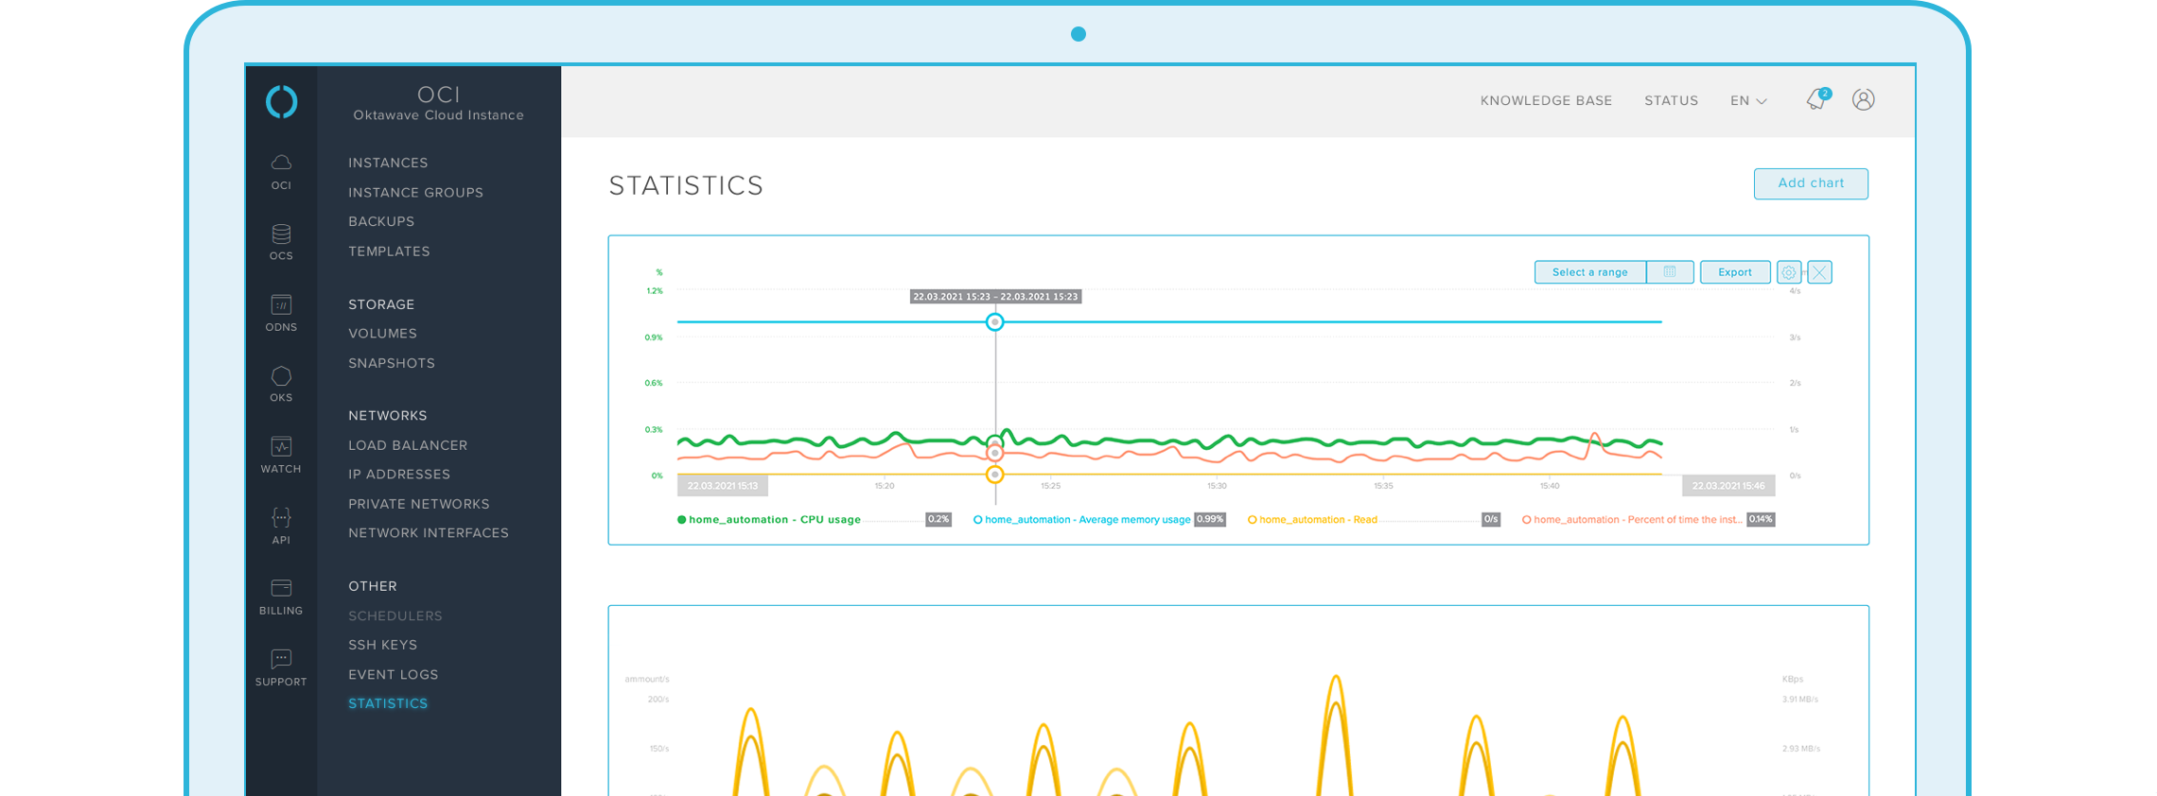Open the Billing section
Viewport: 2157px width, 796px height.
tap(281, 596)
